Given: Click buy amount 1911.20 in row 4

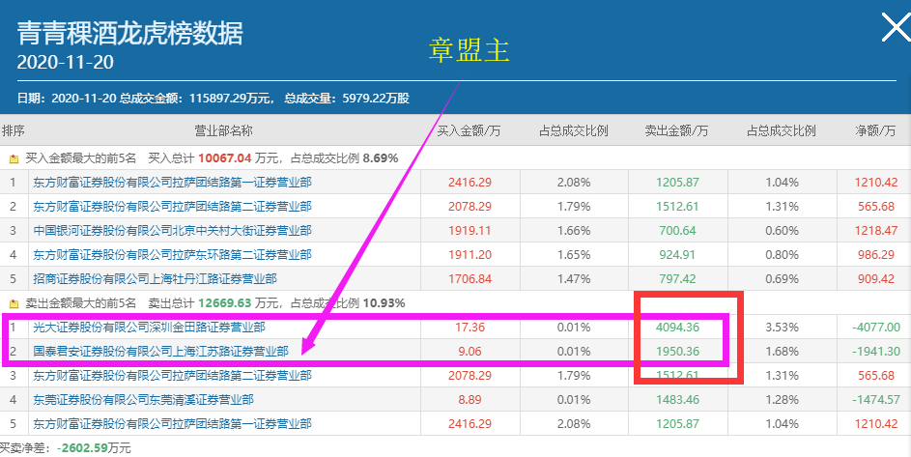Looking at the screenshot, I should 470,255.
